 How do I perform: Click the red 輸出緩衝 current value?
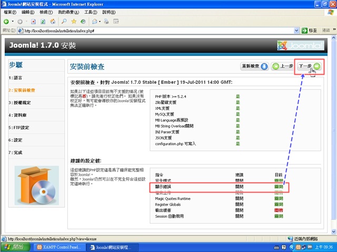(279, 210)
